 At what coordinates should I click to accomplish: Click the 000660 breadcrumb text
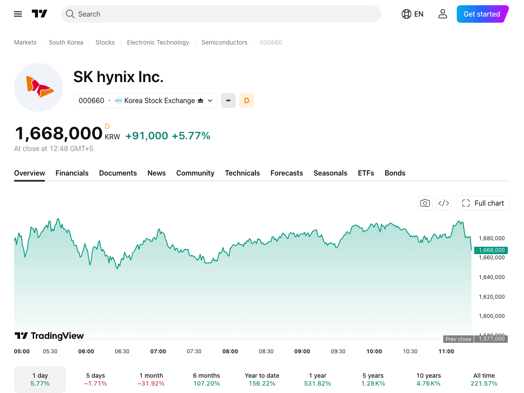tap(271, 42)
